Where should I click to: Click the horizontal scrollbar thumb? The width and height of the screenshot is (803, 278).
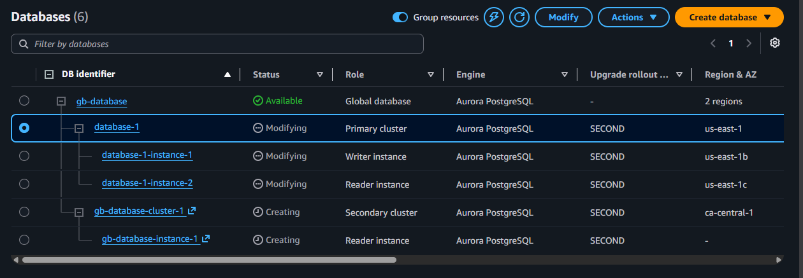pos(209,260)
